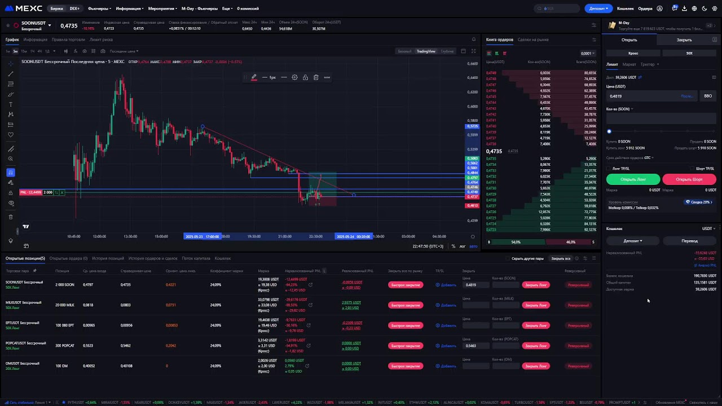Open price alert bell icon
Image resolution: width=722 pixels, height=406 pixels.
(473, 39)
